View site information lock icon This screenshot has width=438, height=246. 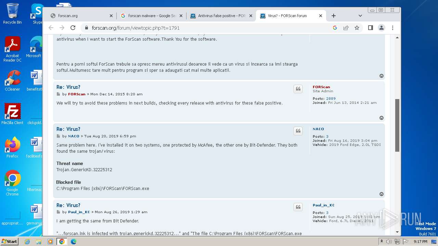86,28
